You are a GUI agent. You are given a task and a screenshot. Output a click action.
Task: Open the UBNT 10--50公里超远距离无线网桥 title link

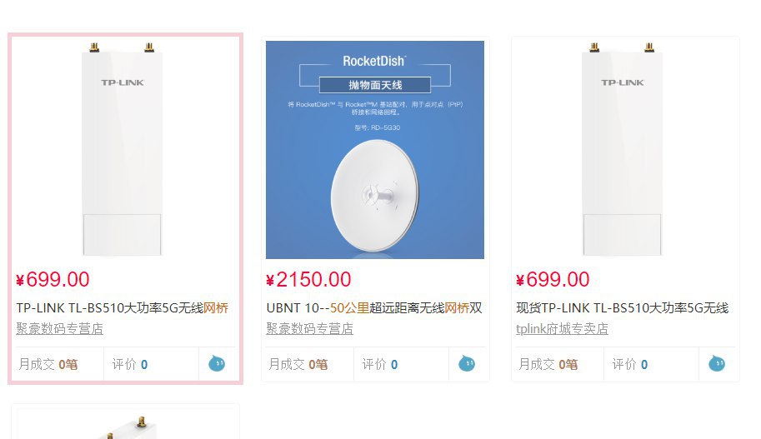(374, 308)
